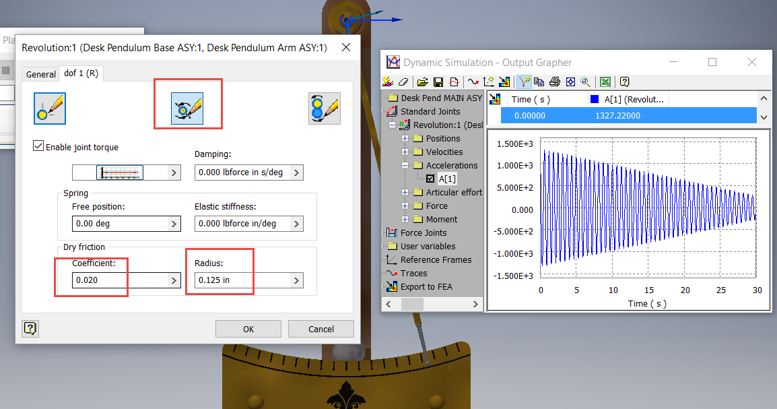The image size is (777, 409).
Task: Click the Auto Scale icon in toolbar
Action: coord(570,82)
